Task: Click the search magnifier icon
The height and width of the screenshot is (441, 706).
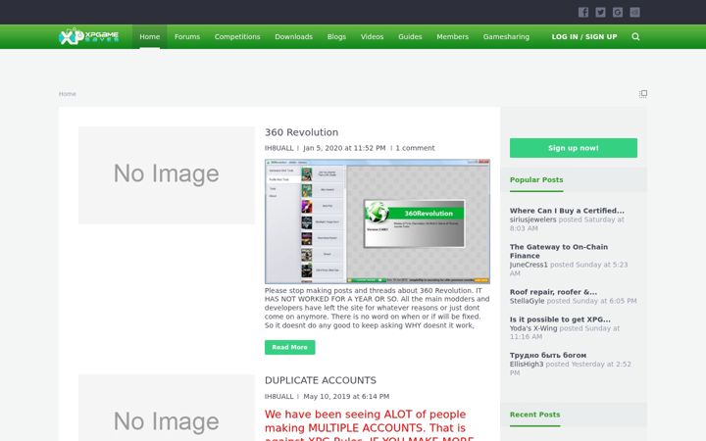Action: [635, 37]
